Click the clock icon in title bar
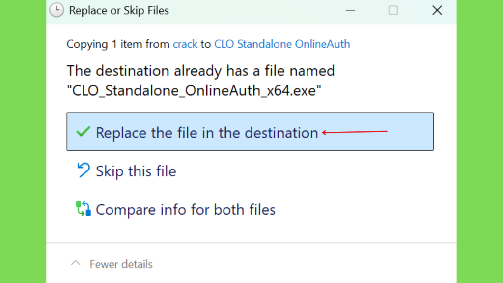This screenshot has height=283, width=503. click(57, 10)
